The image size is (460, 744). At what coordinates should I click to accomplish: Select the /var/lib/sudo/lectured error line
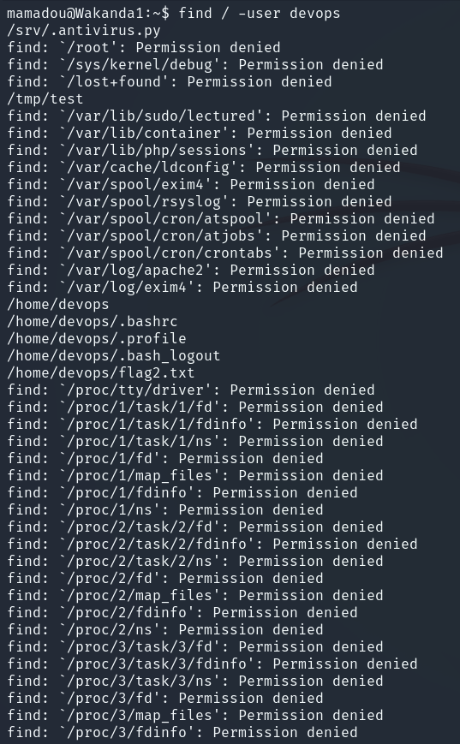[216, 116]
